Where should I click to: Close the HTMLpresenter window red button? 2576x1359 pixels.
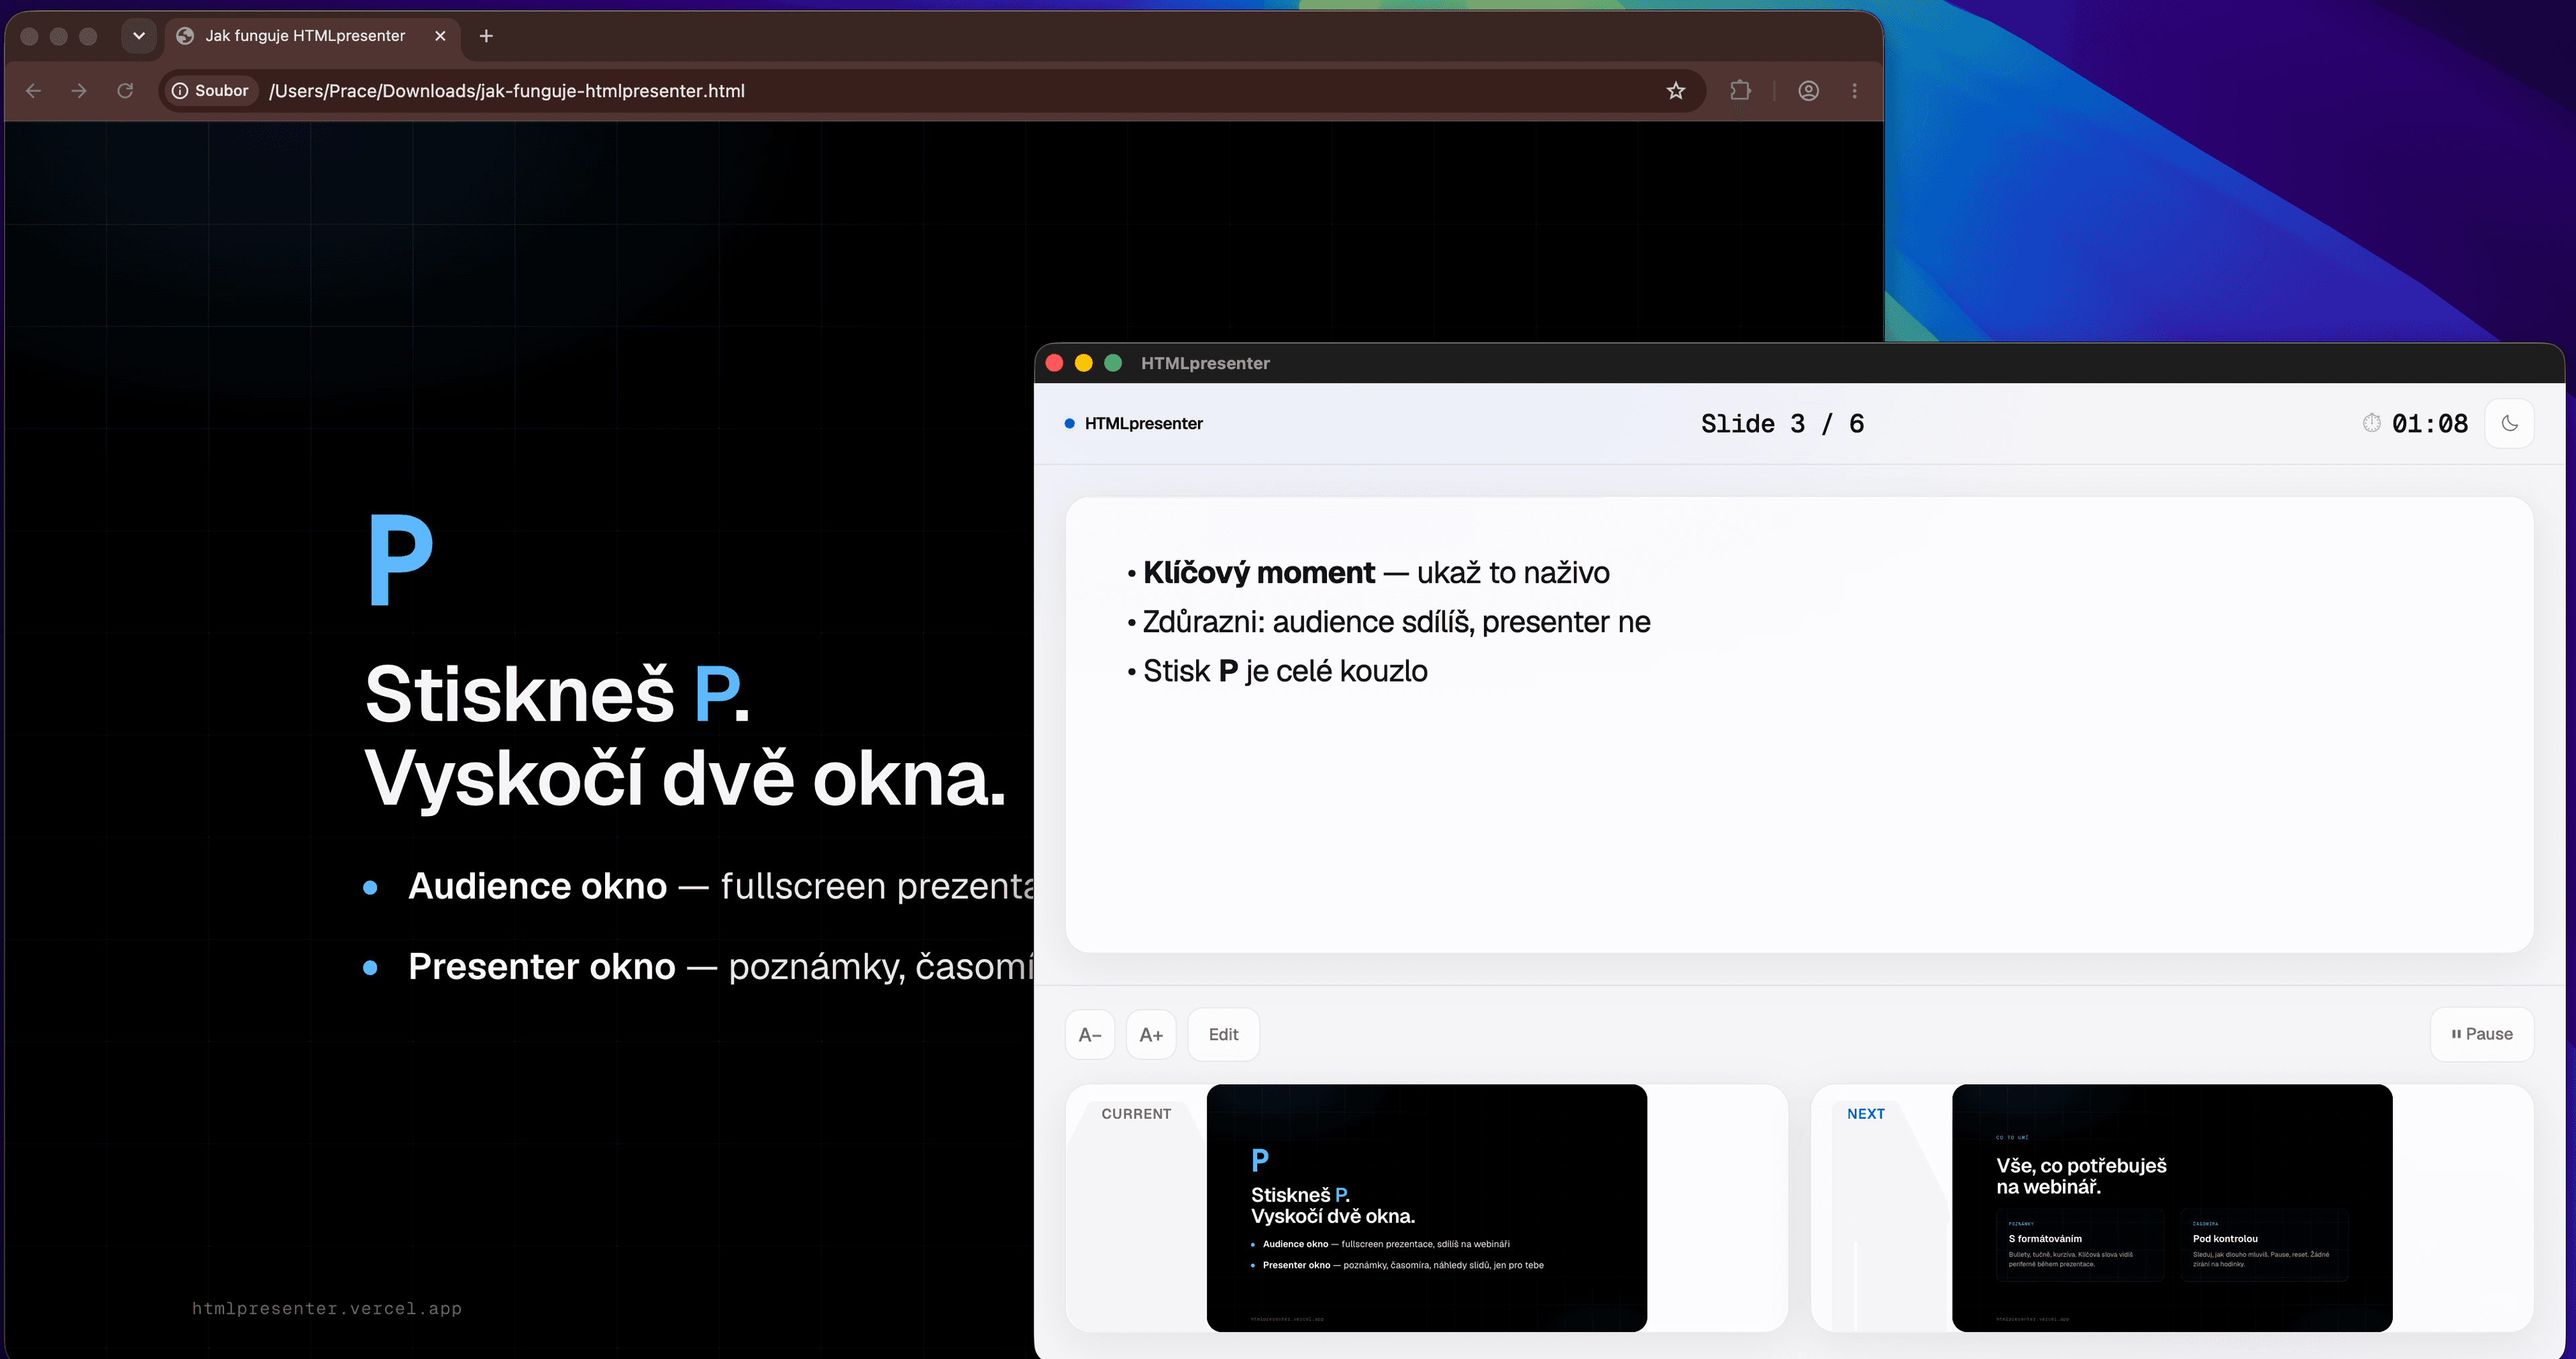pyautogui.click(x=1054, y=363)
